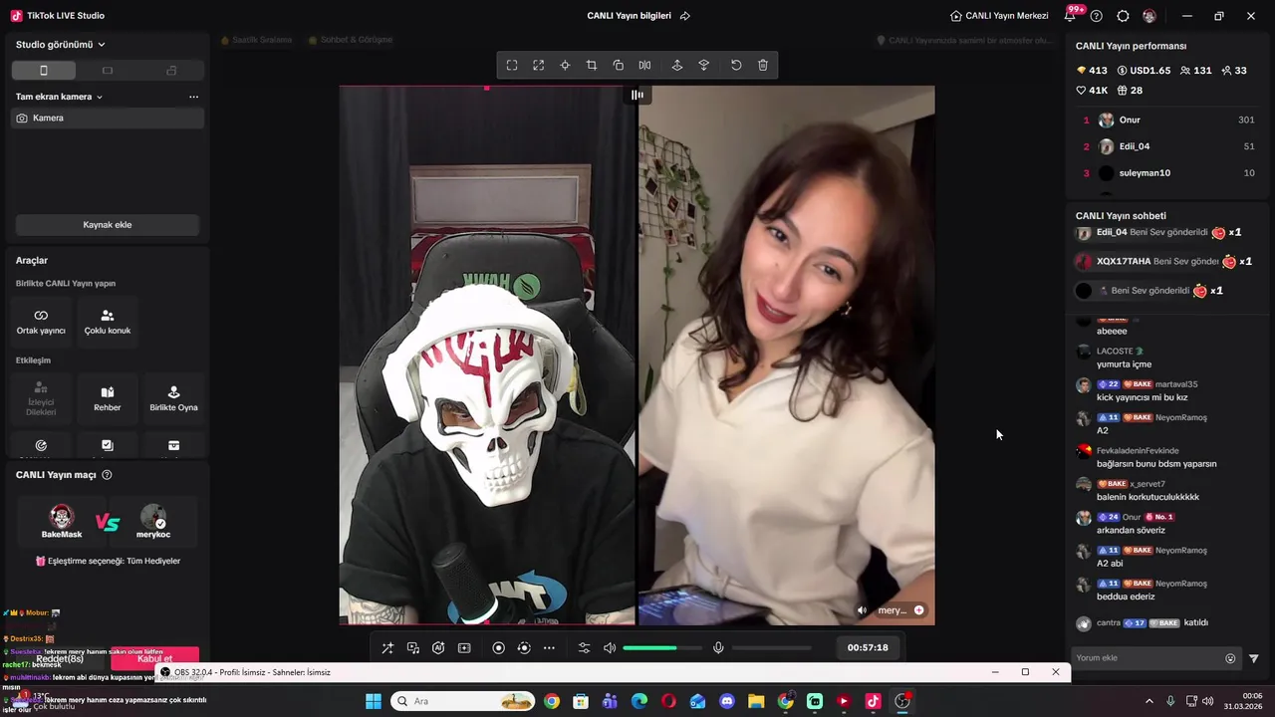Image resolution: width=1275 pixels, height=717 pixels.
Task: Select the Kamera source row
Action: coord(108,118)
